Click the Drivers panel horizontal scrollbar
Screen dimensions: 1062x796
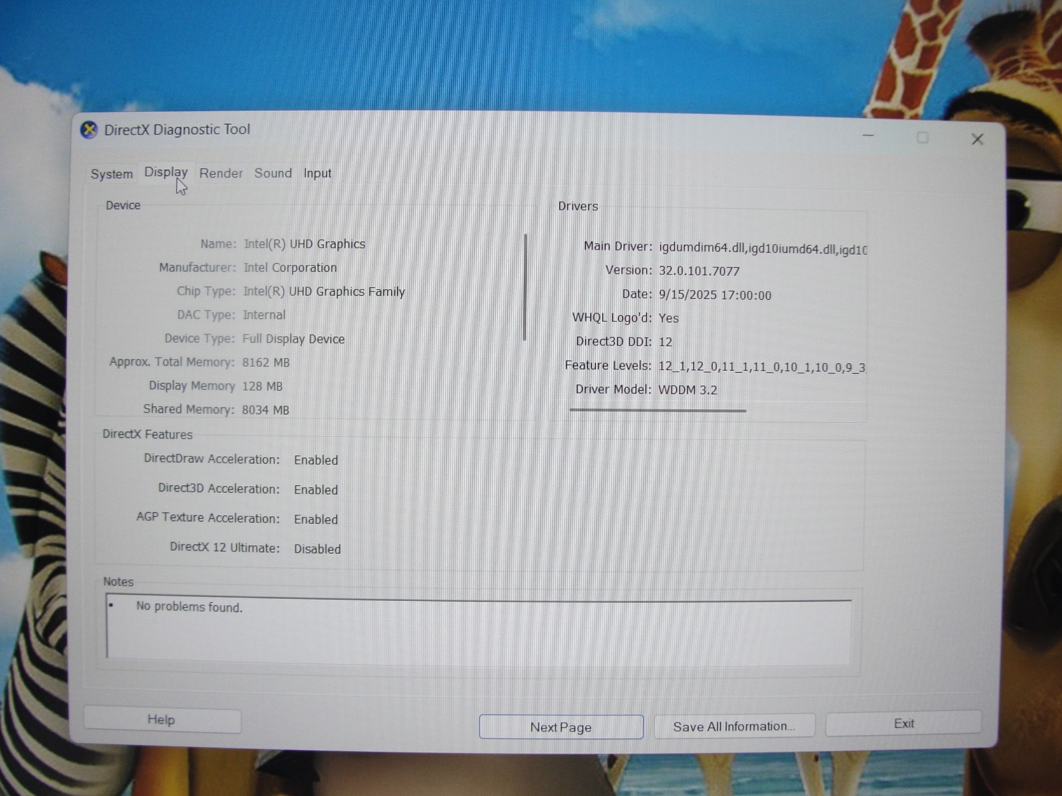click(658, 411)
